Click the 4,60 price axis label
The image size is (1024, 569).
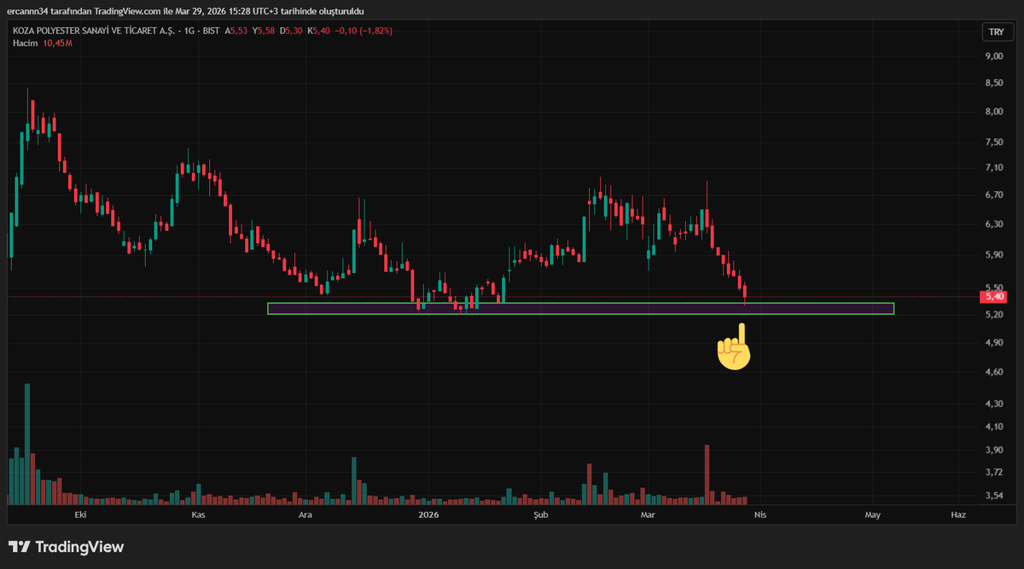point(994,373)
